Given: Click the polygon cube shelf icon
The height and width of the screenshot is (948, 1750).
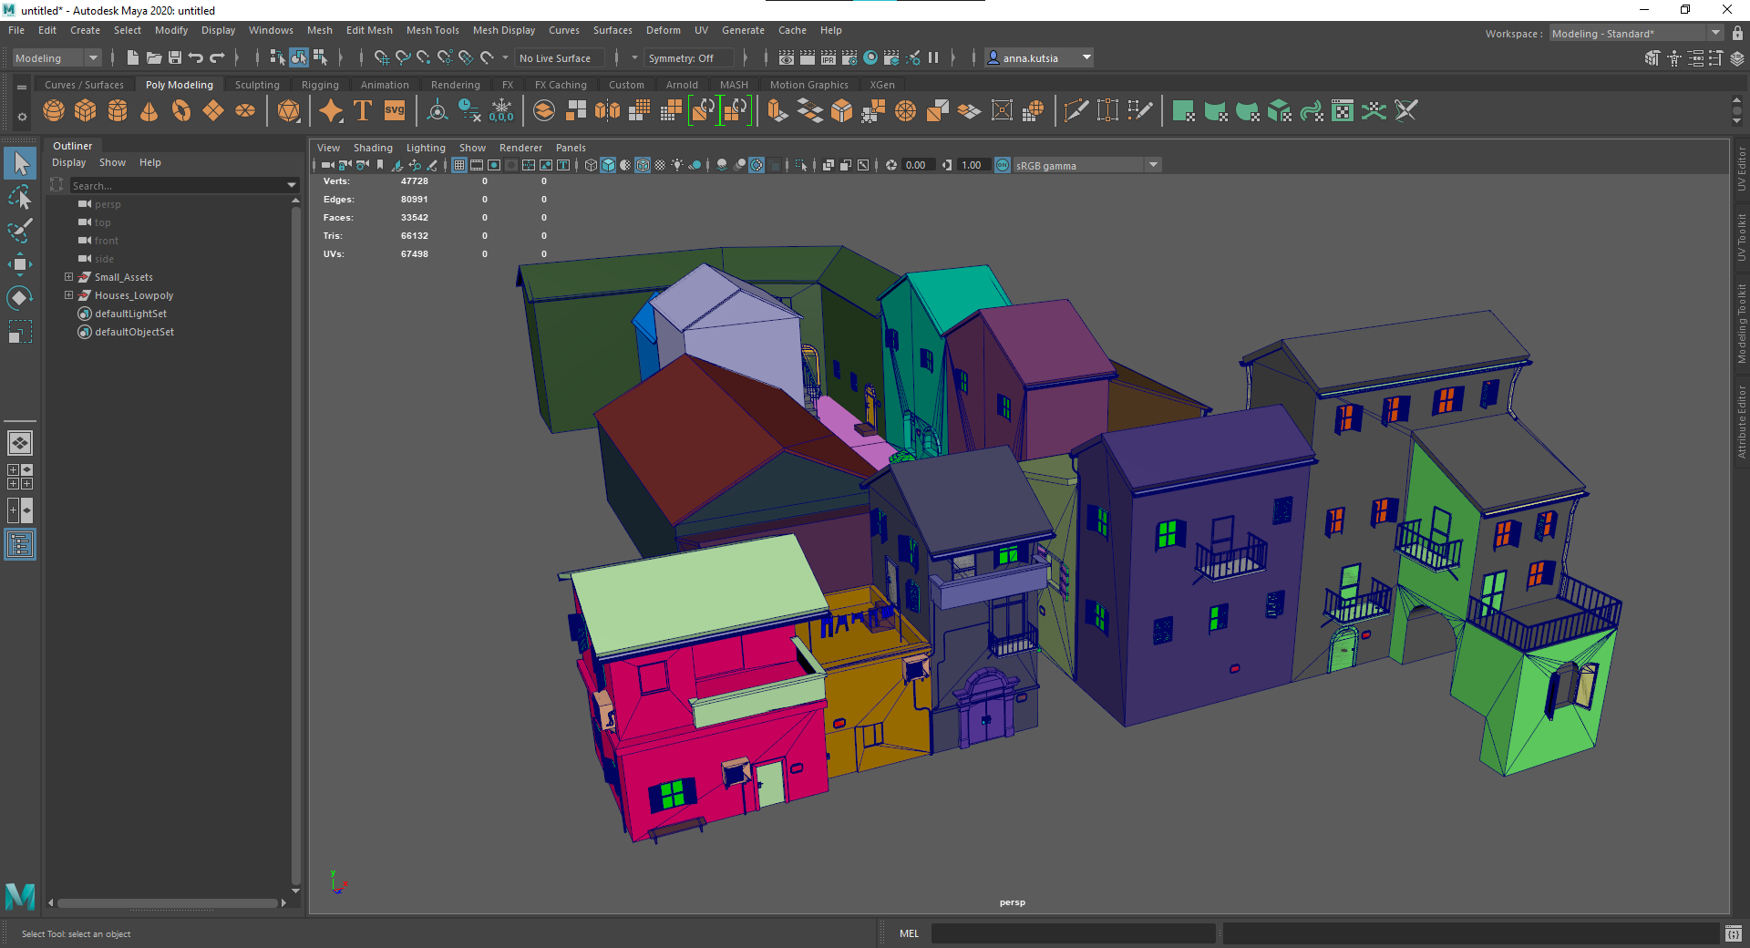Looking at the screenshot, I should 86,111.
